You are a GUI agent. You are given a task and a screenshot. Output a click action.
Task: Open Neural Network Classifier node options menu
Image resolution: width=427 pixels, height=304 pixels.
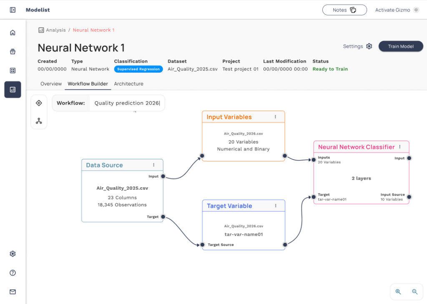click(399, 147)
